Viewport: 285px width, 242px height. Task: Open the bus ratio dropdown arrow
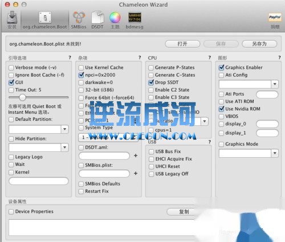click(x=205, y=121)
